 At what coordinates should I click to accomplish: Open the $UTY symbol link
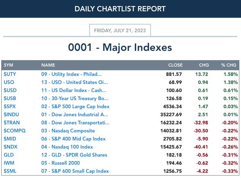pos(10,74)
